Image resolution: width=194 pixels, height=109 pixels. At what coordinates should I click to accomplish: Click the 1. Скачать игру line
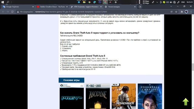(x=66, y=46)
